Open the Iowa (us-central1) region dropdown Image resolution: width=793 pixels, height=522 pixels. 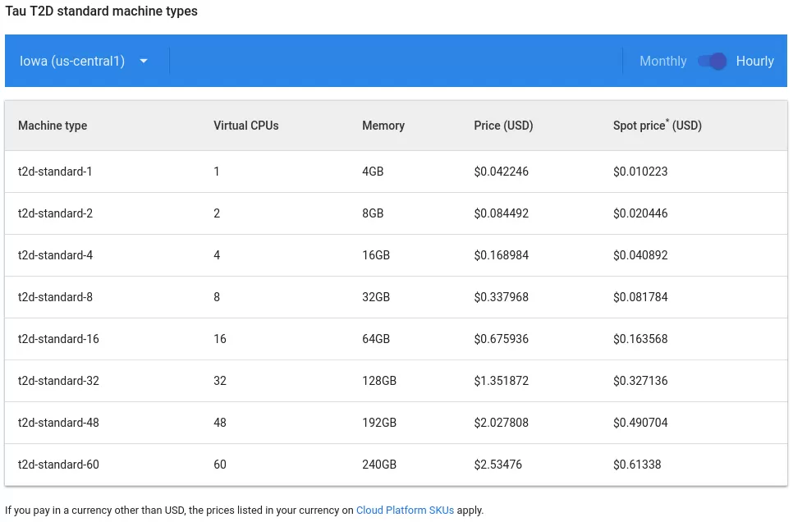click(x=84, y=62)
